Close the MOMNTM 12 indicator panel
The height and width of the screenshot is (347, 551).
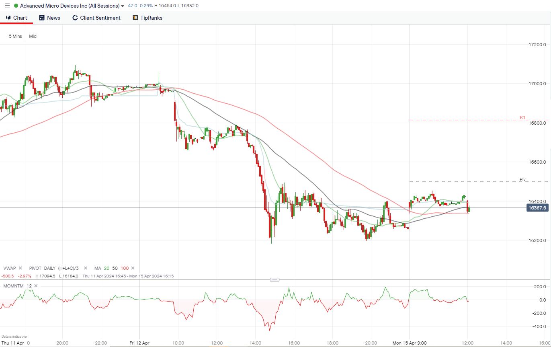point(36,286)
